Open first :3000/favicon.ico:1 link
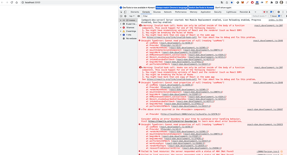This screenshot has width=287, height=155. 268,152
